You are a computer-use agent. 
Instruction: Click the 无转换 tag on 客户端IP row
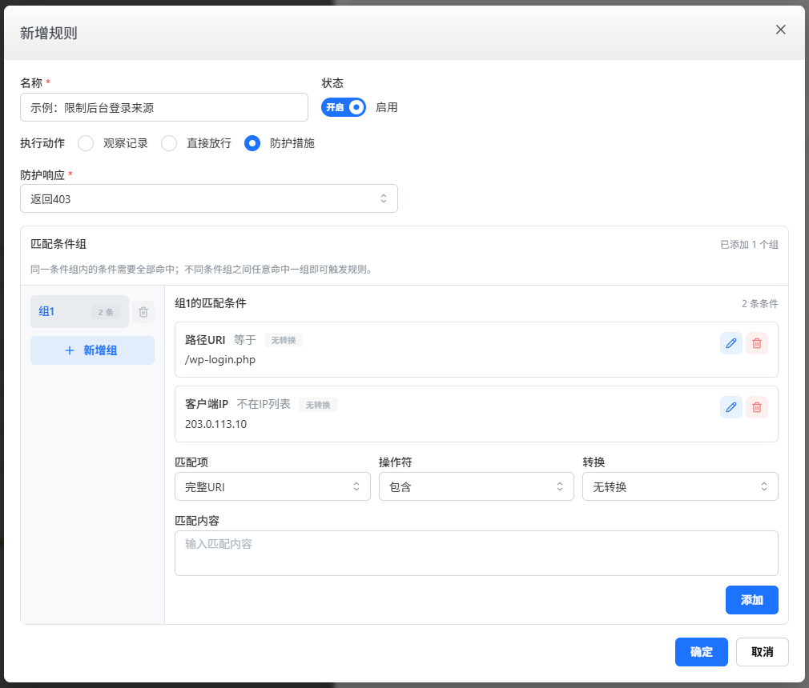pyautogui.click(x=318, y=405)
